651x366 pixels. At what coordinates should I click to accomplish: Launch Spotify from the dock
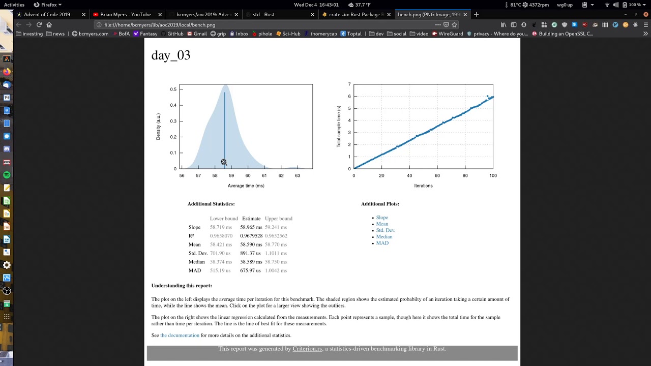tap(7, 175)
